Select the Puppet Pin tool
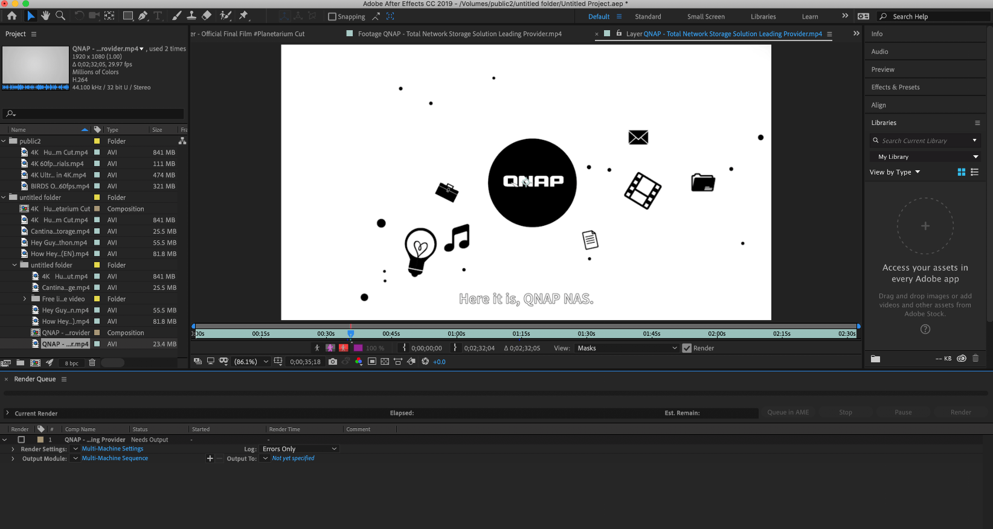Image resolution: width=993 pixels, height=529 pixels. [x=244, y=16]
